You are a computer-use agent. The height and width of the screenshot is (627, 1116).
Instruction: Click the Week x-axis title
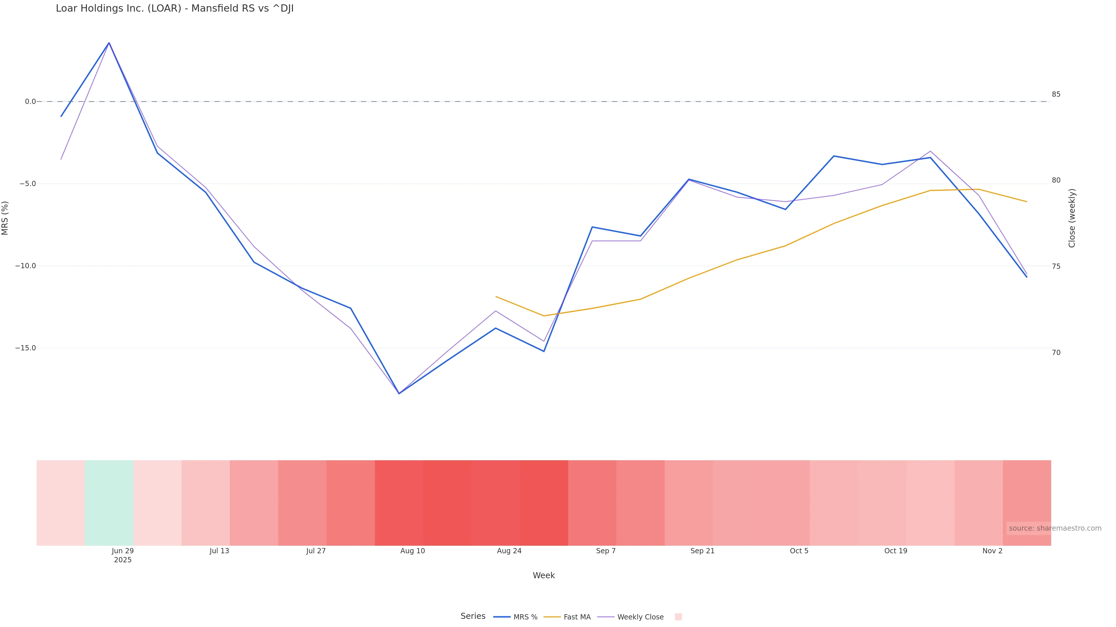pyautogui.click(x=543, y=576)
